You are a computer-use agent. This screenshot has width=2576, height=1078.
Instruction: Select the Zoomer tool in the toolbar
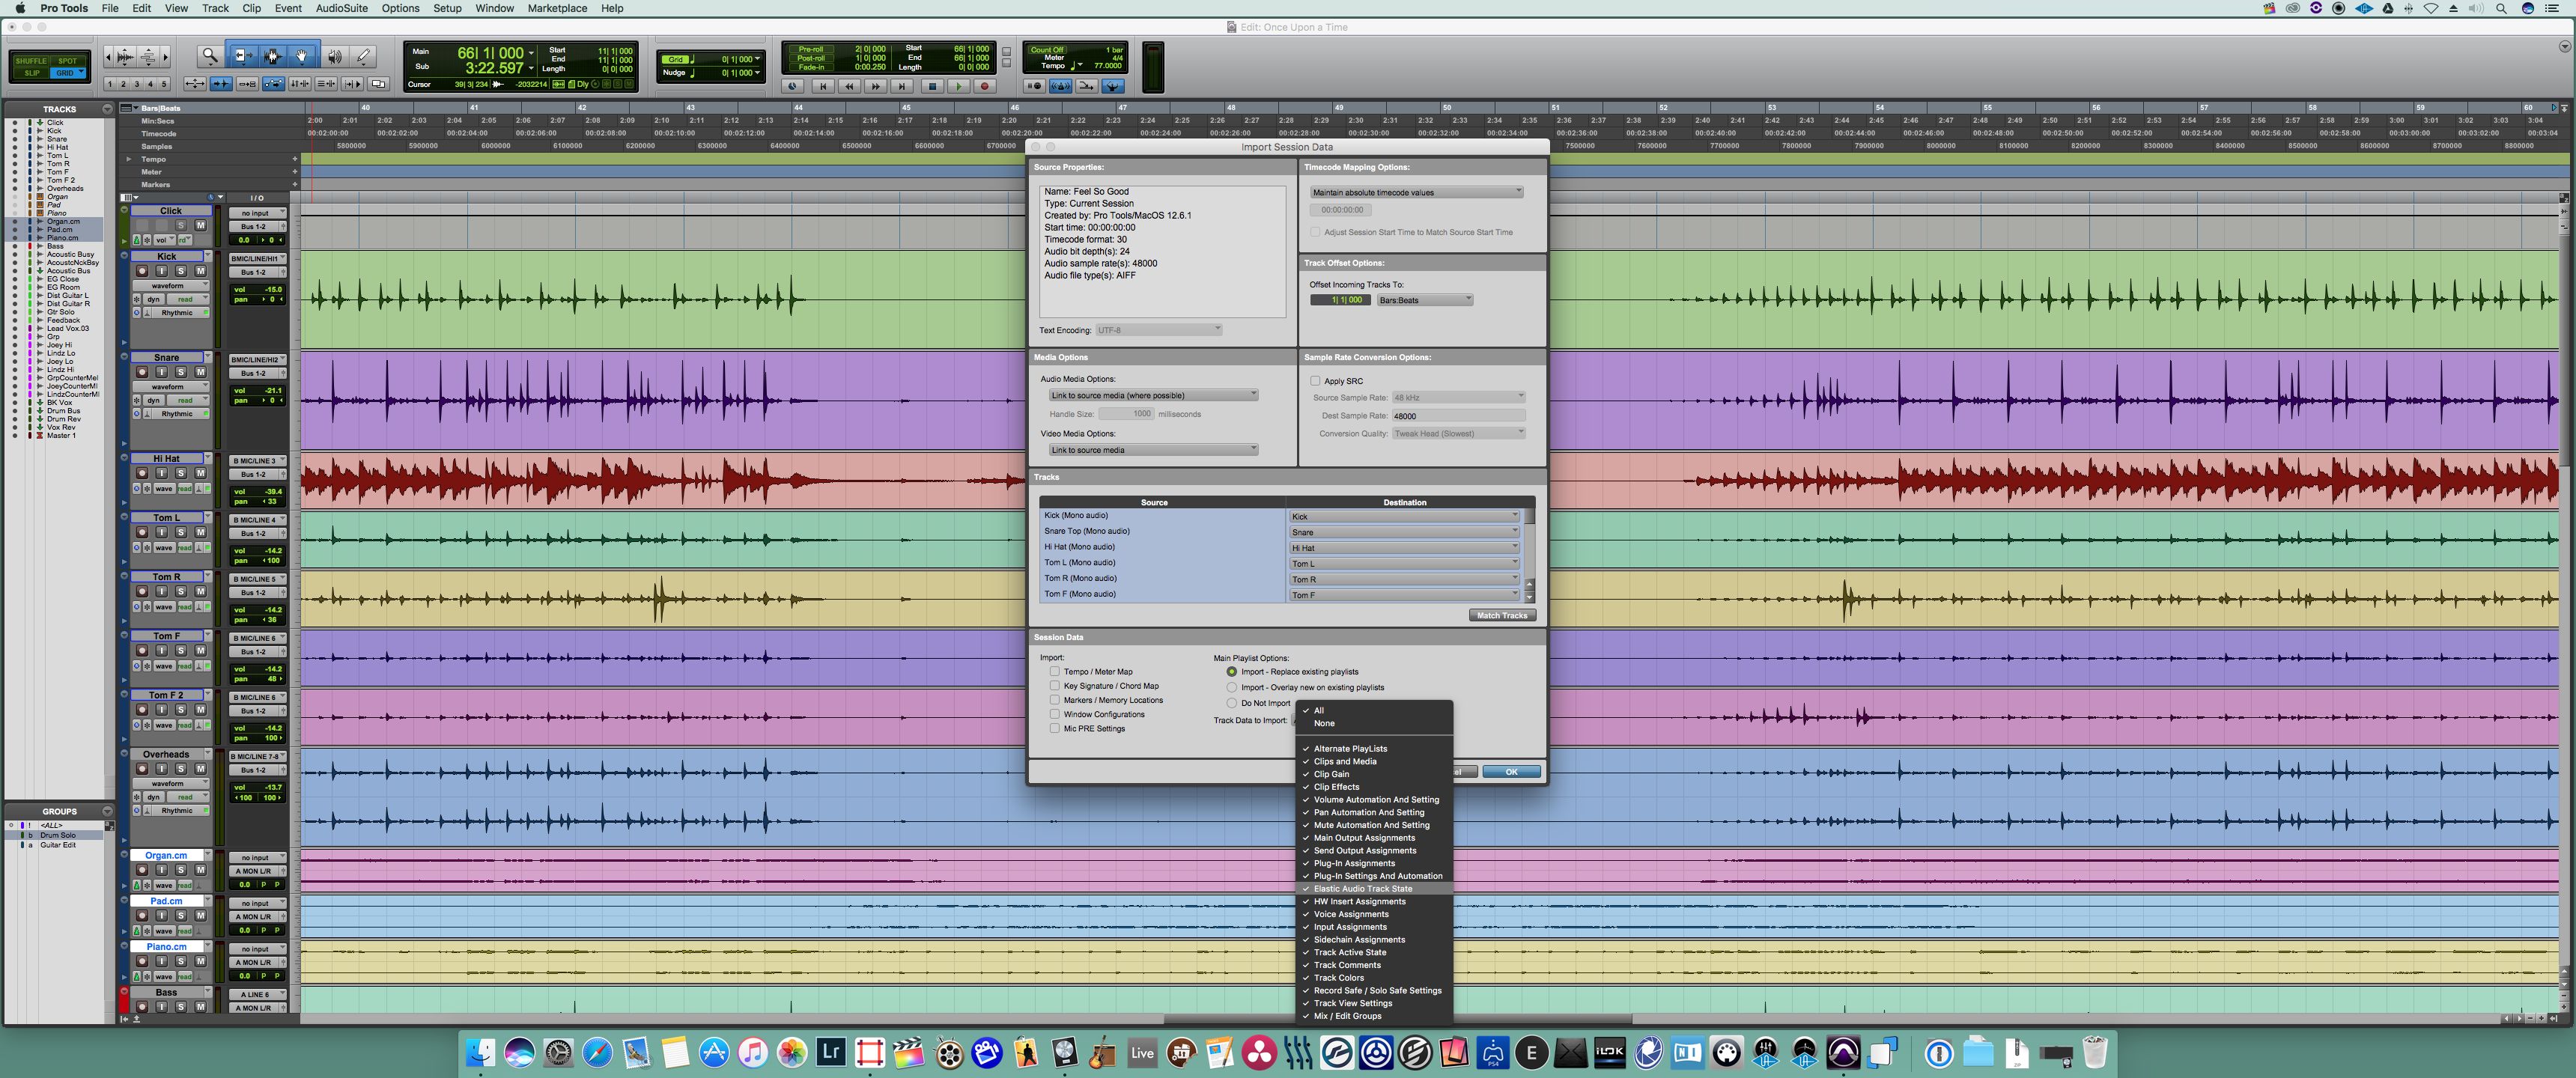[x=210, y=57]
